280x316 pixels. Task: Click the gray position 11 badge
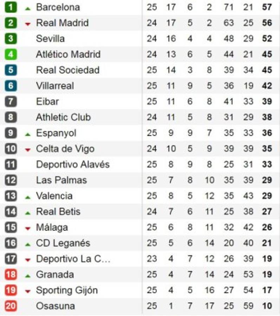(11, 164)
